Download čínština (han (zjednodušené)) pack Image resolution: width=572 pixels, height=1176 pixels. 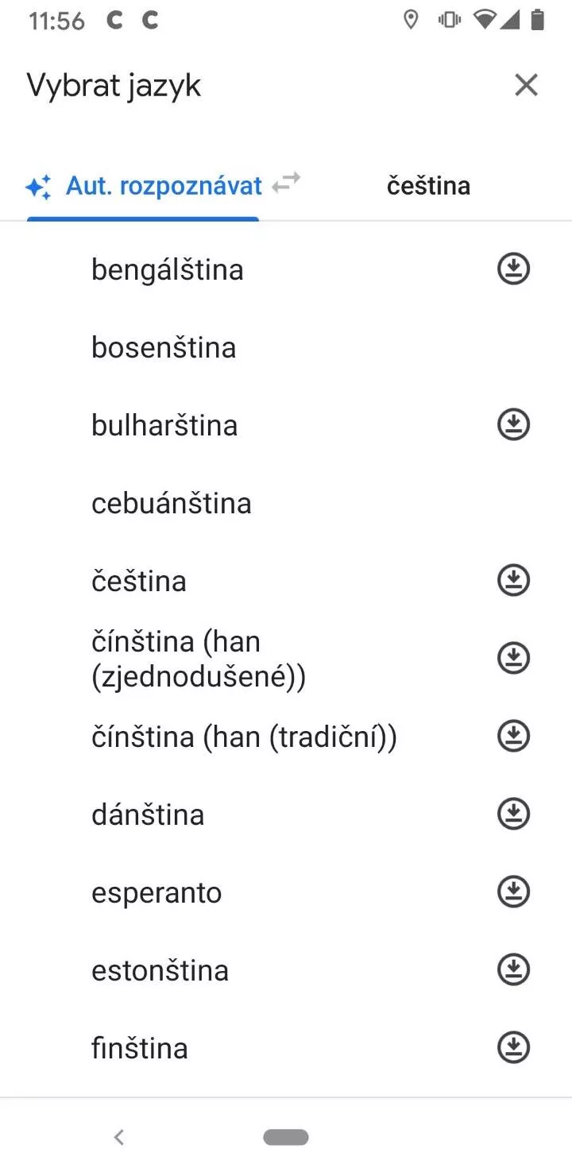(513, 658)
